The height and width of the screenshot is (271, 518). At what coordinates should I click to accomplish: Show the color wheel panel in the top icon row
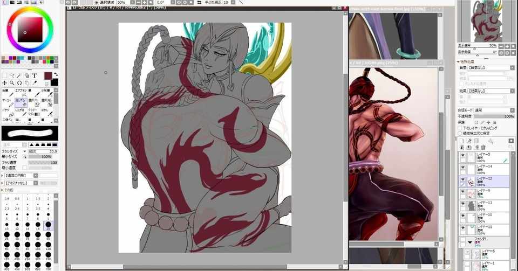click(5, 2)
